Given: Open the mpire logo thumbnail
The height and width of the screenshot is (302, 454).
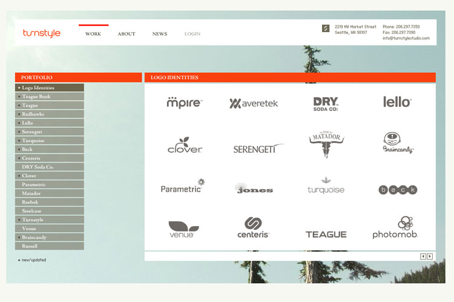Looking at the screenshot, I should [x=185, y=102].
